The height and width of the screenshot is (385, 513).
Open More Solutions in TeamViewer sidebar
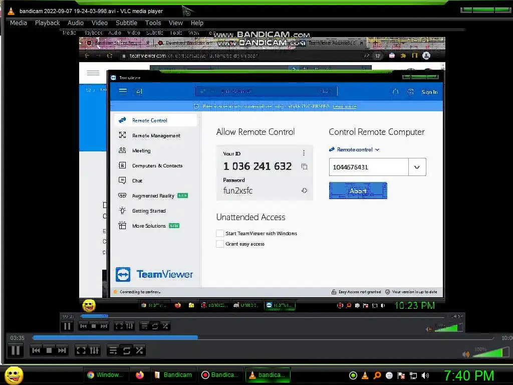(x=156, y=226)
